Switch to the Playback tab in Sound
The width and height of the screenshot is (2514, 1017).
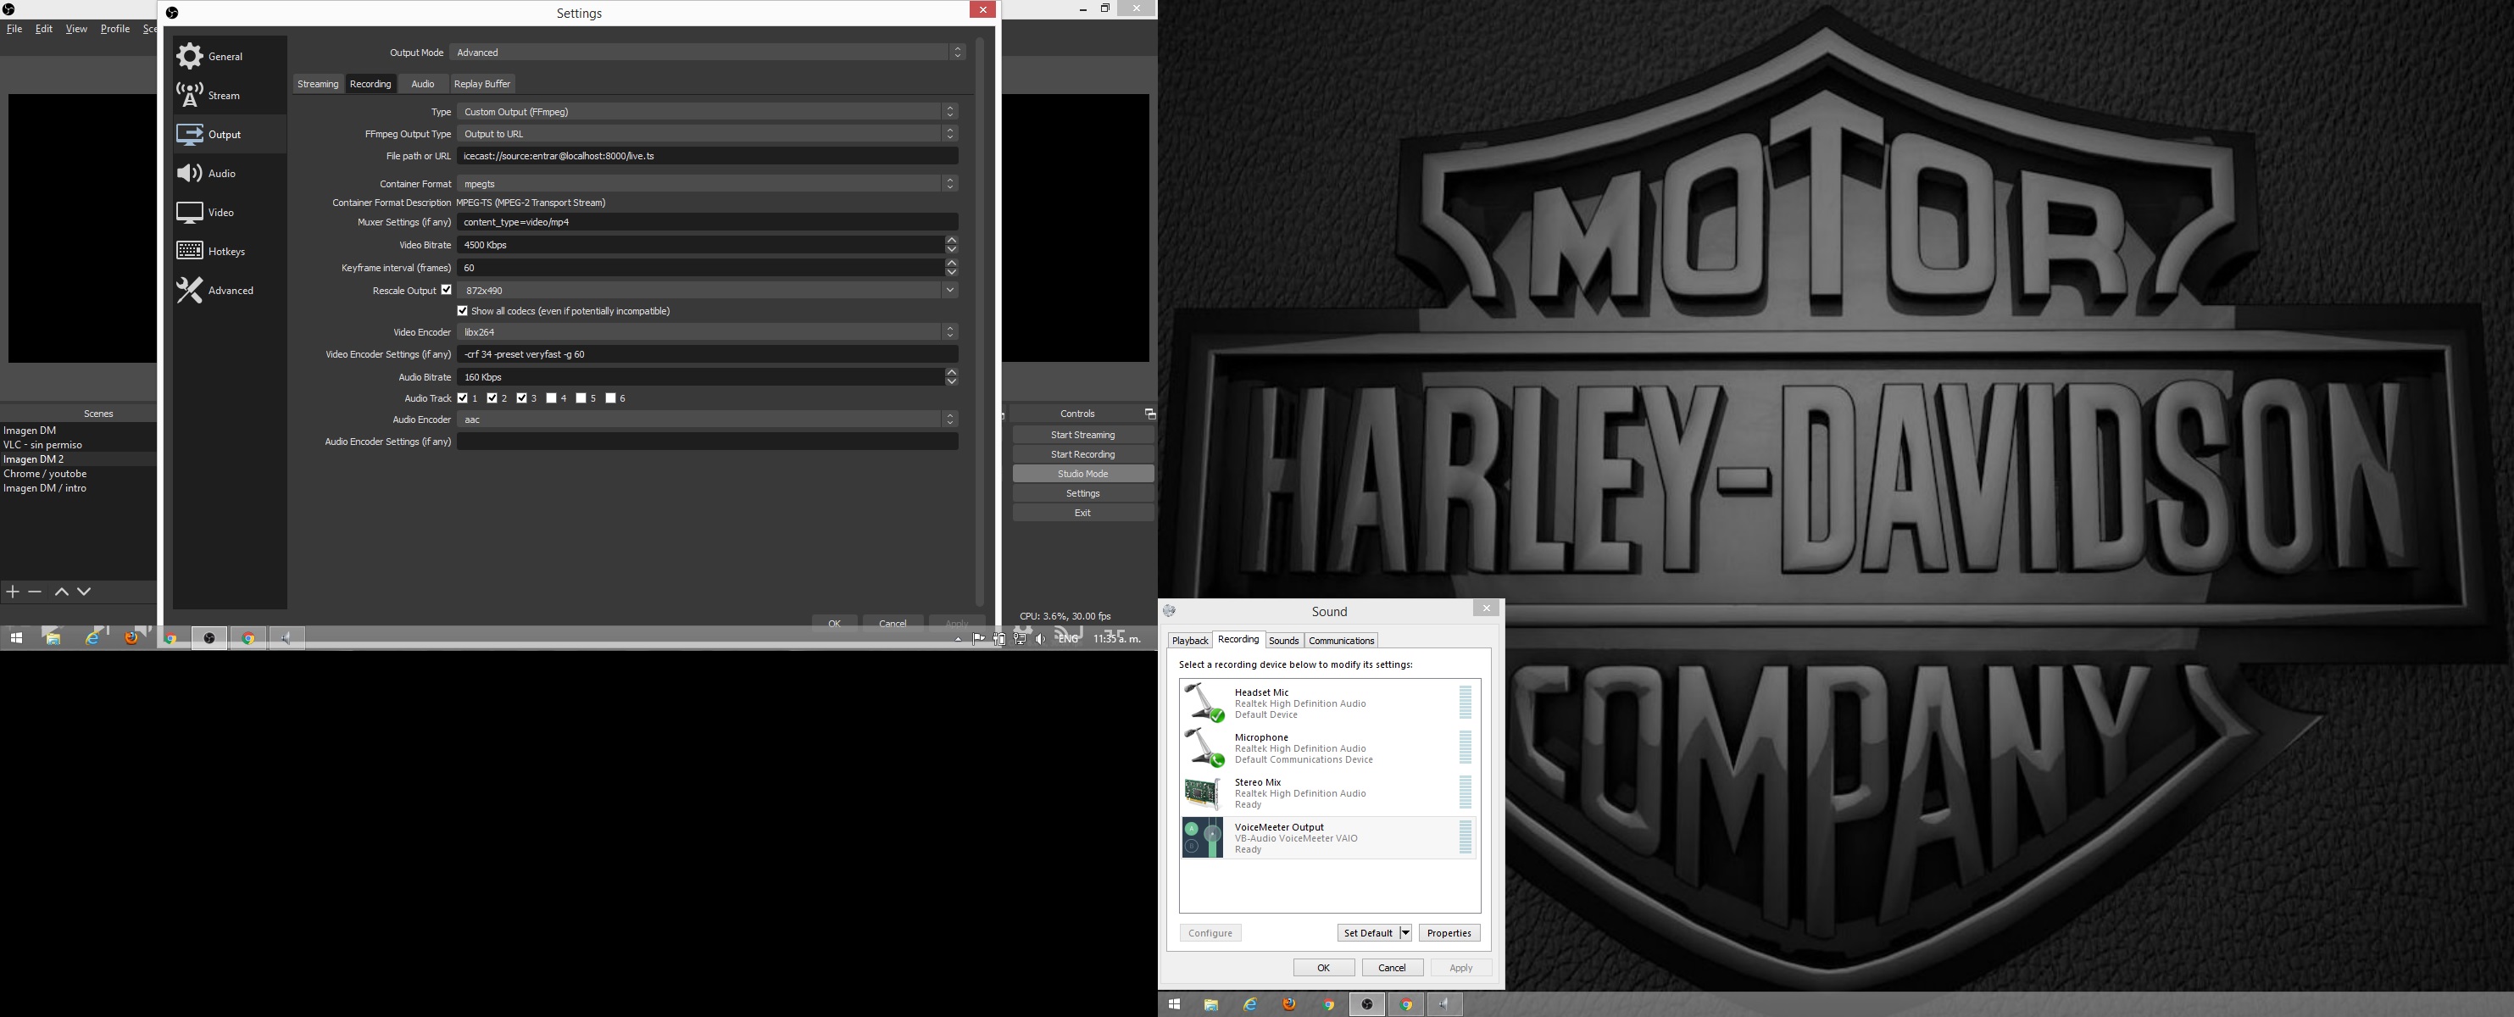[x=1190, y=640]
